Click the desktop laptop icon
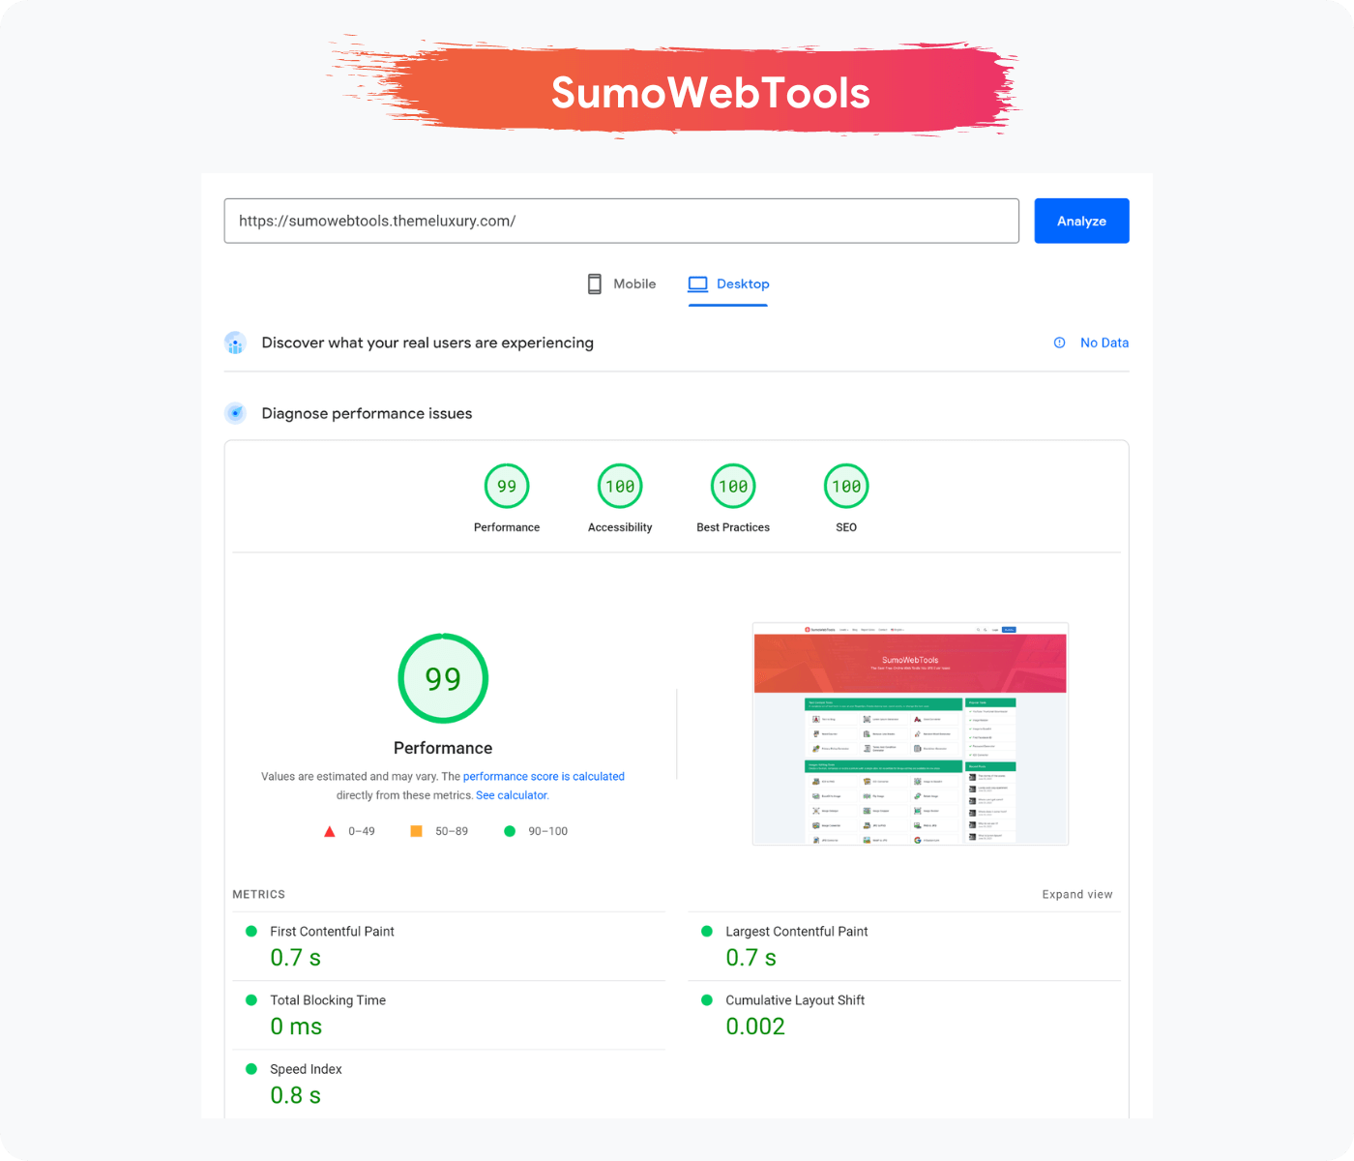This screenshot has width=1354, height=1161. coord(698,284)
